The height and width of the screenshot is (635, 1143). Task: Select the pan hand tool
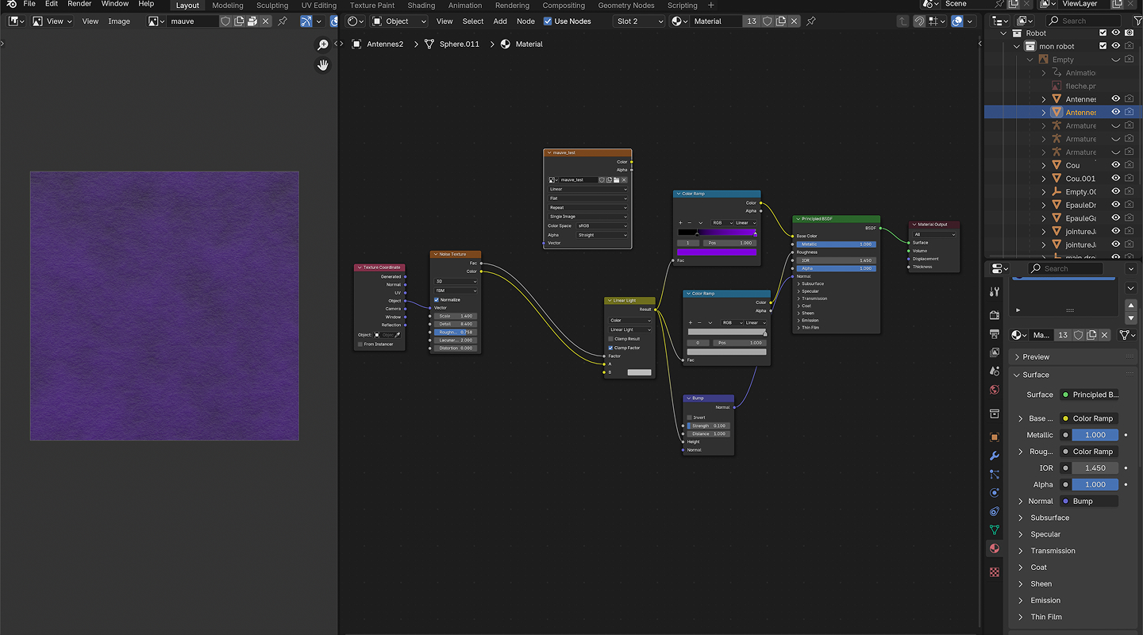tap(323, 65)
